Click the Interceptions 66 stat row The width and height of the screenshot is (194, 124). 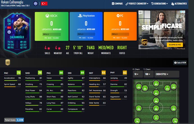[x=97, y=79]
